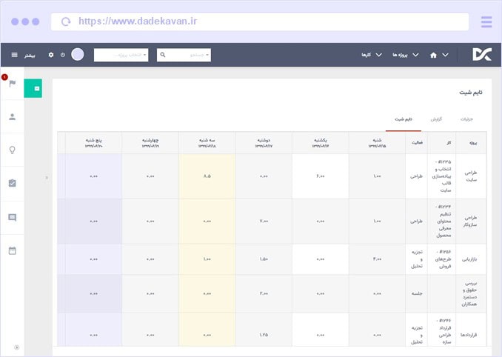Click the 8.5 hours cell under سه شنبه

coord(207,176)
